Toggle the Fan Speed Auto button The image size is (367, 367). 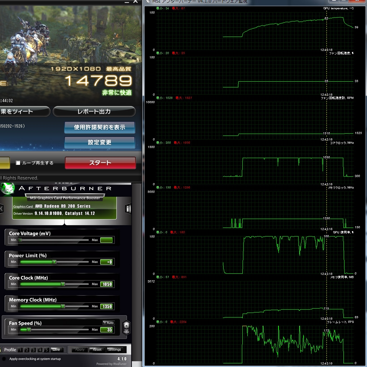[109, 323]
